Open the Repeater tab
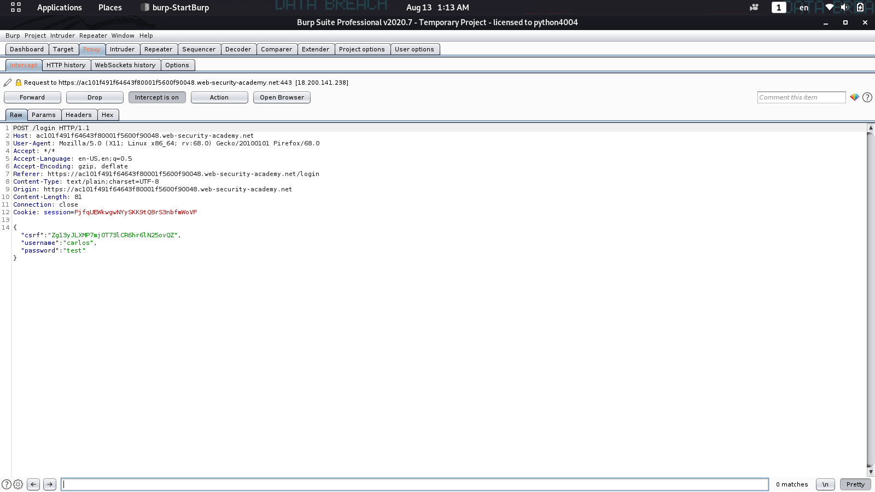Screen dimensions: 875x492 coord(158,49)
